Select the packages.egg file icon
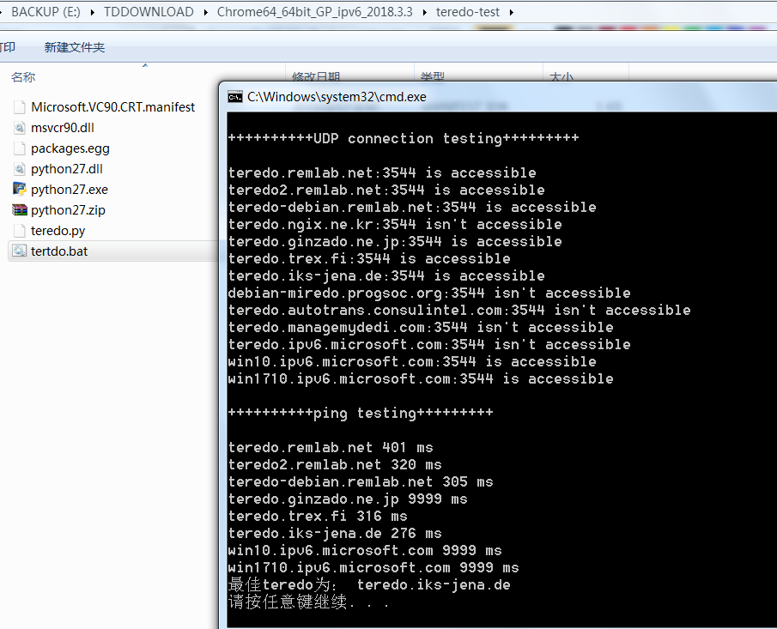Image resolution: width=777 pixels, height=629 pixels. pyautogui.click(x=19, y=148)
